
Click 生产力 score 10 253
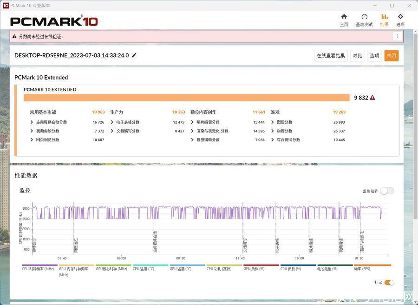179,113
